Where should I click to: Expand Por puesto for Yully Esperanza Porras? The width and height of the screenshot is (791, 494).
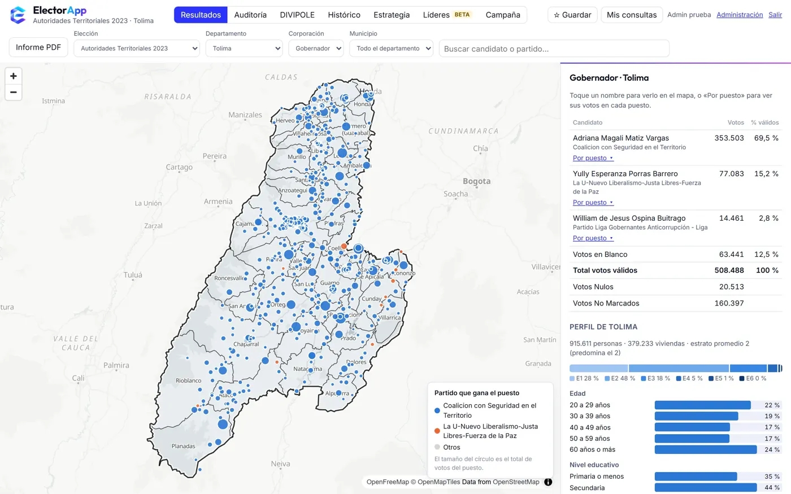[593, 202]
